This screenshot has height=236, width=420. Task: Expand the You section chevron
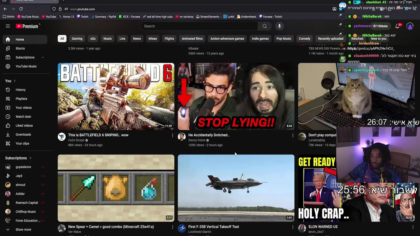point(14,81)
